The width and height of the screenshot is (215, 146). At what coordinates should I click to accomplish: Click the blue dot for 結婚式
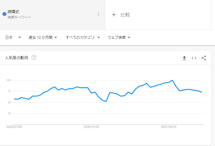click(4, 14)
